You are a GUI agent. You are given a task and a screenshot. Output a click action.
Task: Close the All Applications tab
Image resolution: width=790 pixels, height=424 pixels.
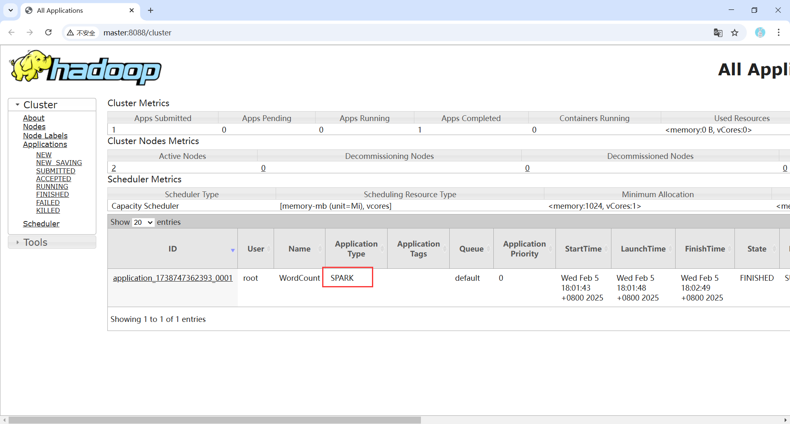(x=132, y=10)
